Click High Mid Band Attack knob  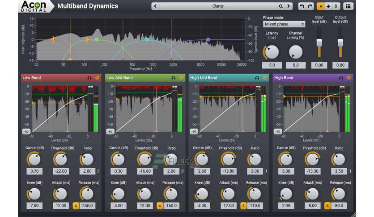(229, 194)
